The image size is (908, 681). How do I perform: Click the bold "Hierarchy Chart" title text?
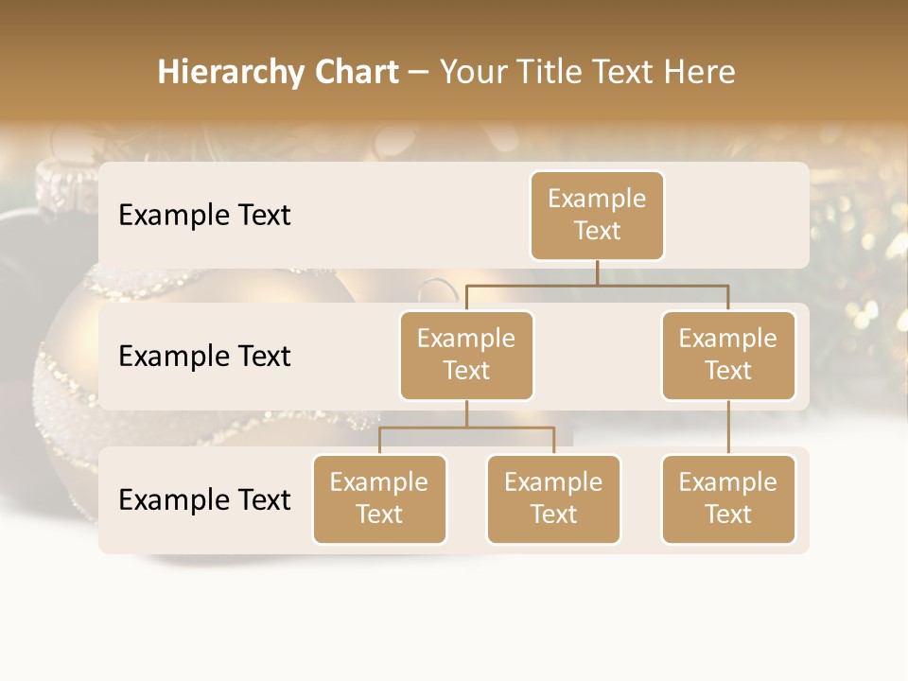coord(278,72)
